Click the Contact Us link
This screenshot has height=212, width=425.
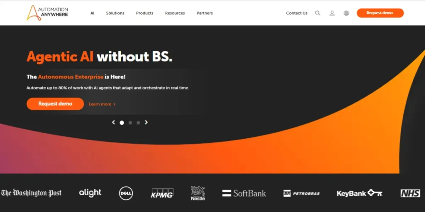click(297, 13)
